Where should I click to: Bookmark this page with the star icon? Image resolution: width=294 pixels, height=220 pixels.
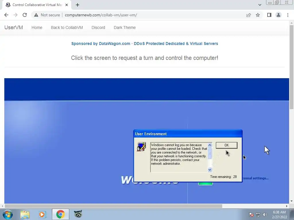point(258,15)
